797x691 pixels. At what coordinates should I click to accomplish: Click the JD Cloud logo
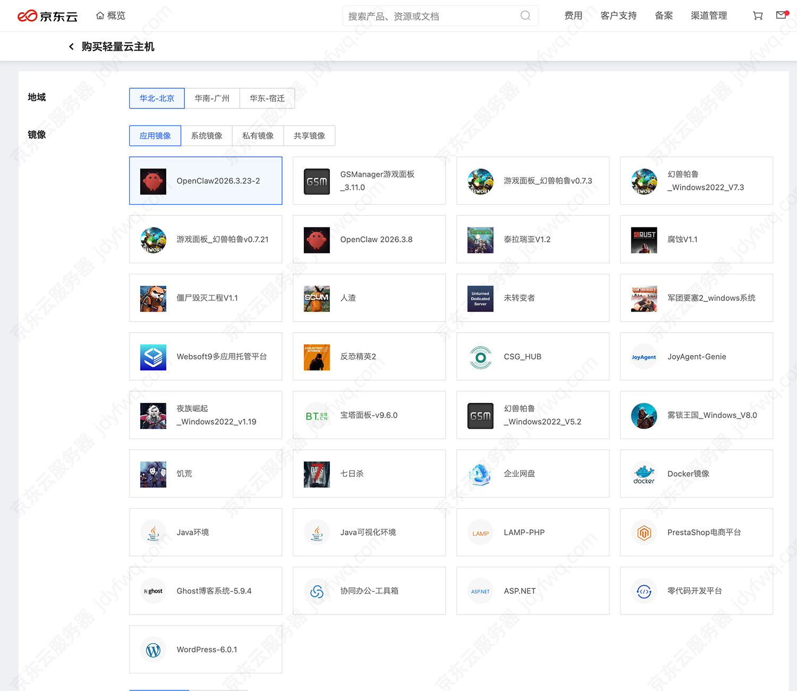47,16
